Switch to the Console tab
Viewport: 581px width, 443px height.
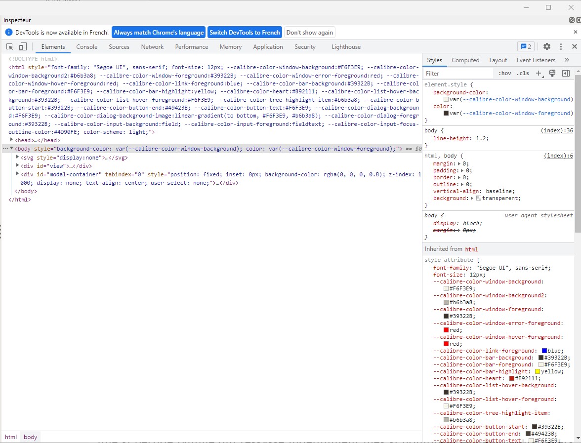tap(86, 47)
